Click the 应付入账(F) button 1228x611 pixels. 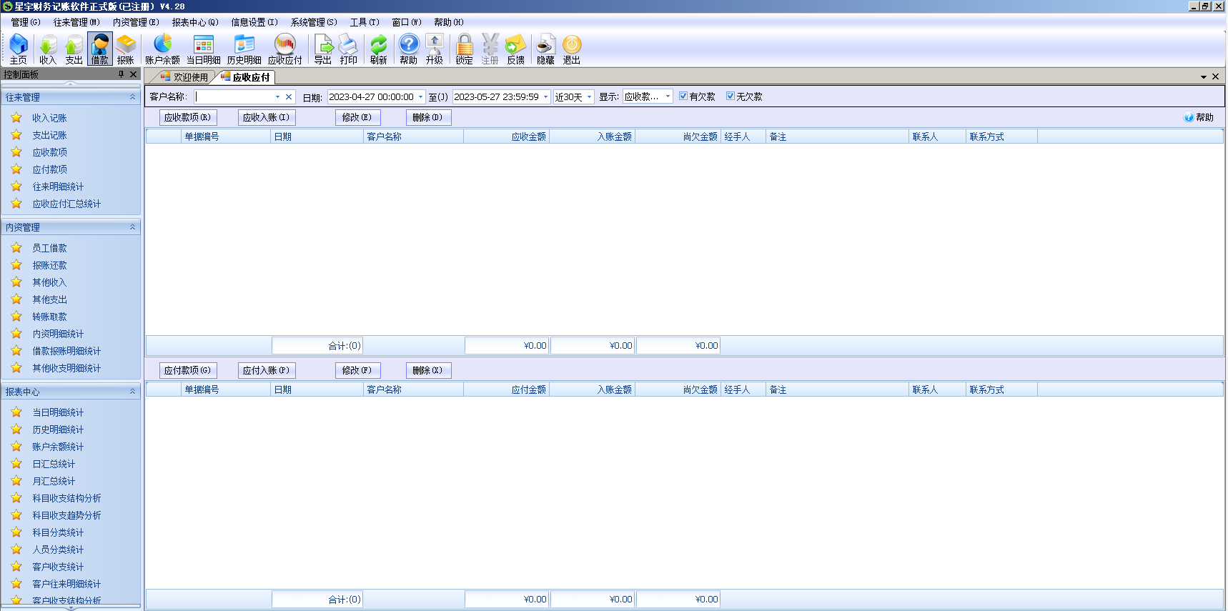267,370
